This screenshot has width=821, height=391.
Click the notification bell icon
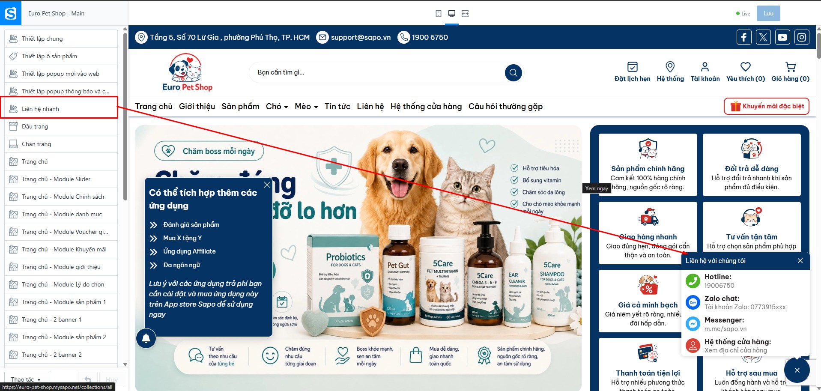tap(146, 338)
